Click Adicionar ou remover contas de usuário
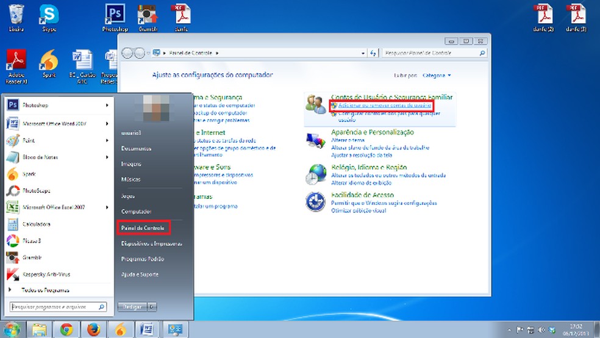 [385, 106]
